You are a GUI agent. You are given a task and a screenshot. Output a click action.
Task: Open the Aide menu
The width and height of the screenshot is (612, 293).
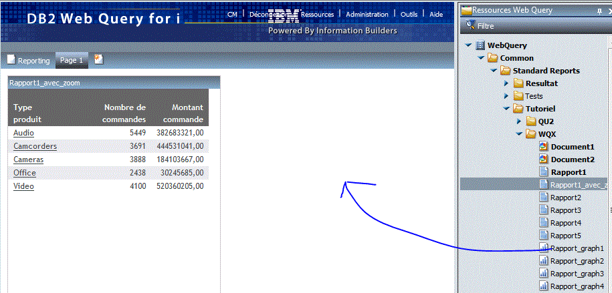pyautogui.click(x=436, y=15)
